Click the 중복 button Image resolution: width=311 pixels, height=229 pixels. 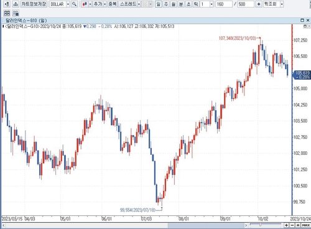click(113, 4)
